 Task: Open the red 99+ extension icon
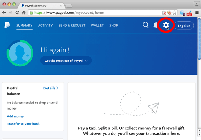[x=189, y=13]
